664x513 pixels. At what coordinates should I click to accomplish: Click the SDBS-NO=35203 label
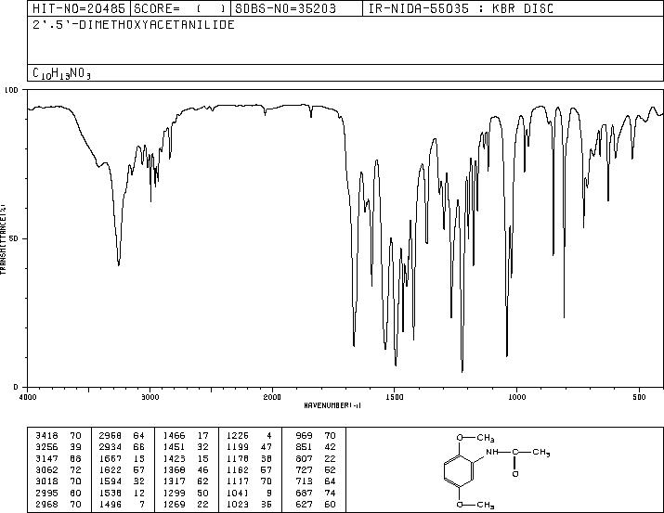[285, 8]
